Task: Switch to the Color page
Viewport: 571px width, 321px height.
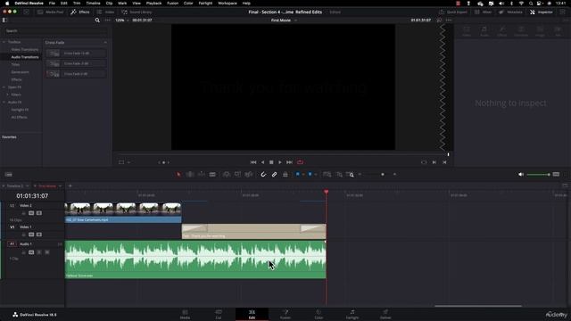Action: click(x=319, y=314)
